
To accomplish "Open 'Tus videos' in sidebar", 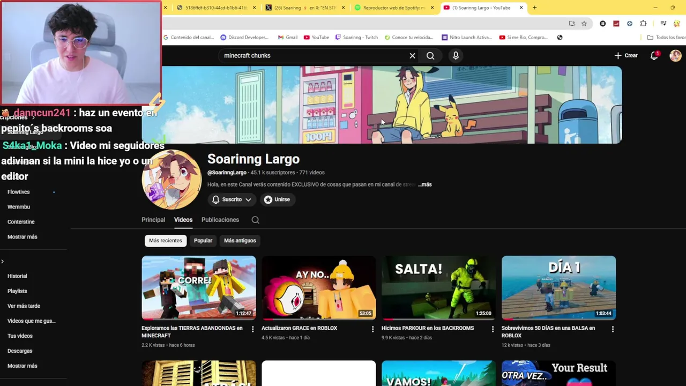I will click(20, 336).
